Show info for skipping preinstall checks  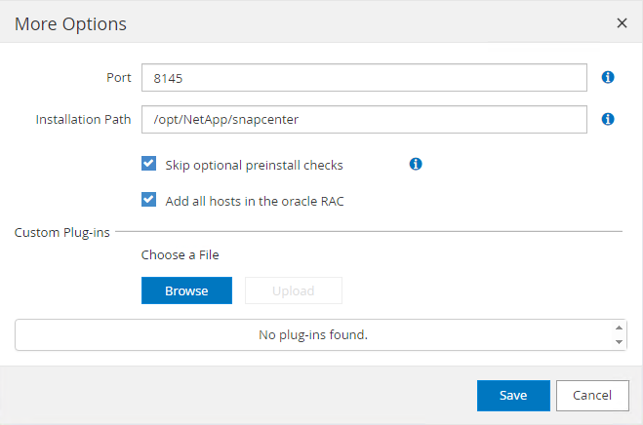coord(415,164)
